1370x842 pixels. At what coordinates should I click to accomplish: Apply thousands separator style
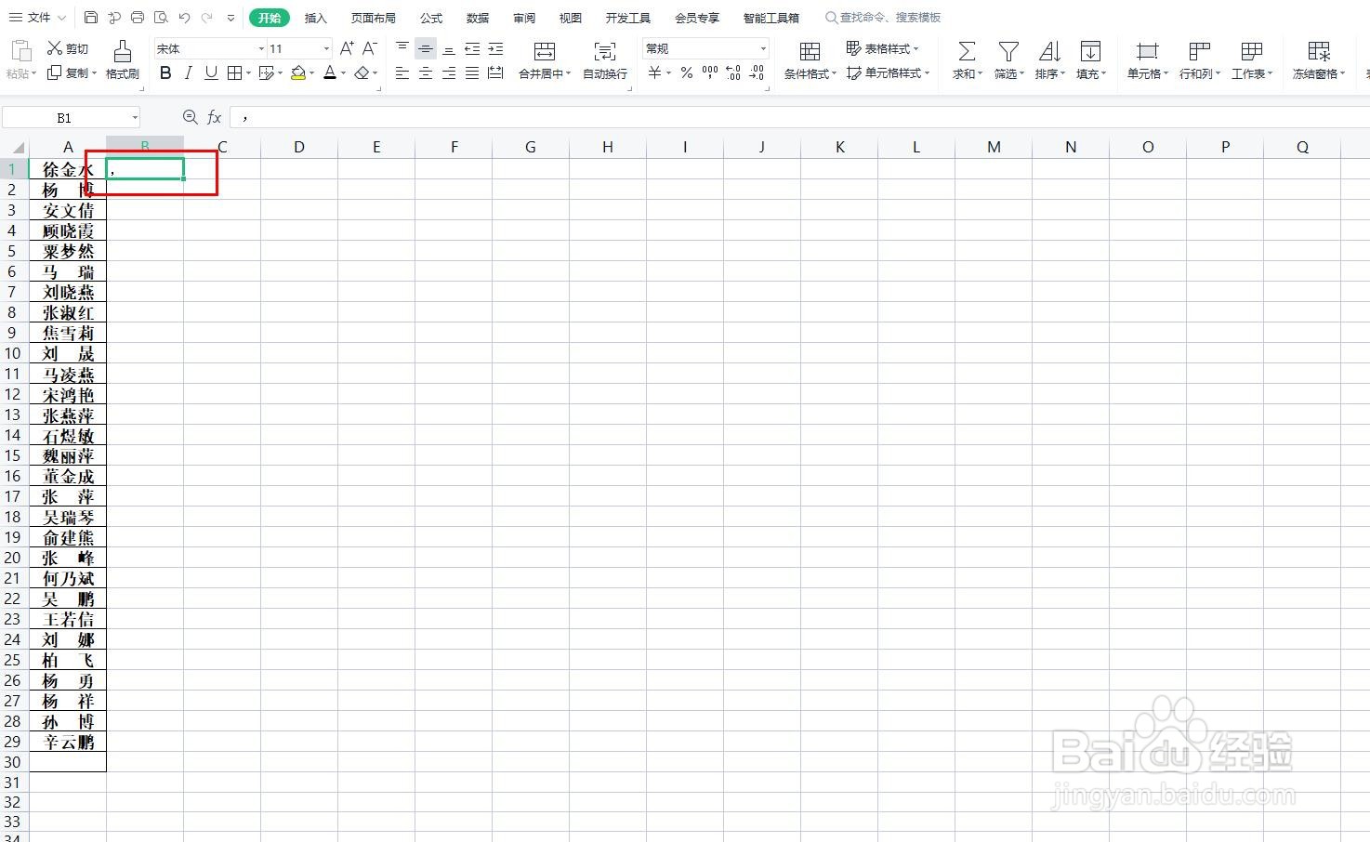pyautogui.click(x=710, y=72)
